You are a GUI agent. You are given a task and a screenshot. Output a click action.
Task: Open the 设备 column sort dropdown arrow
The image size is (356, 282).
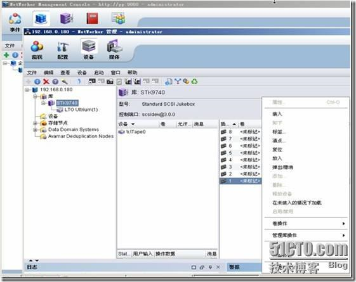[x=133, y=124]
